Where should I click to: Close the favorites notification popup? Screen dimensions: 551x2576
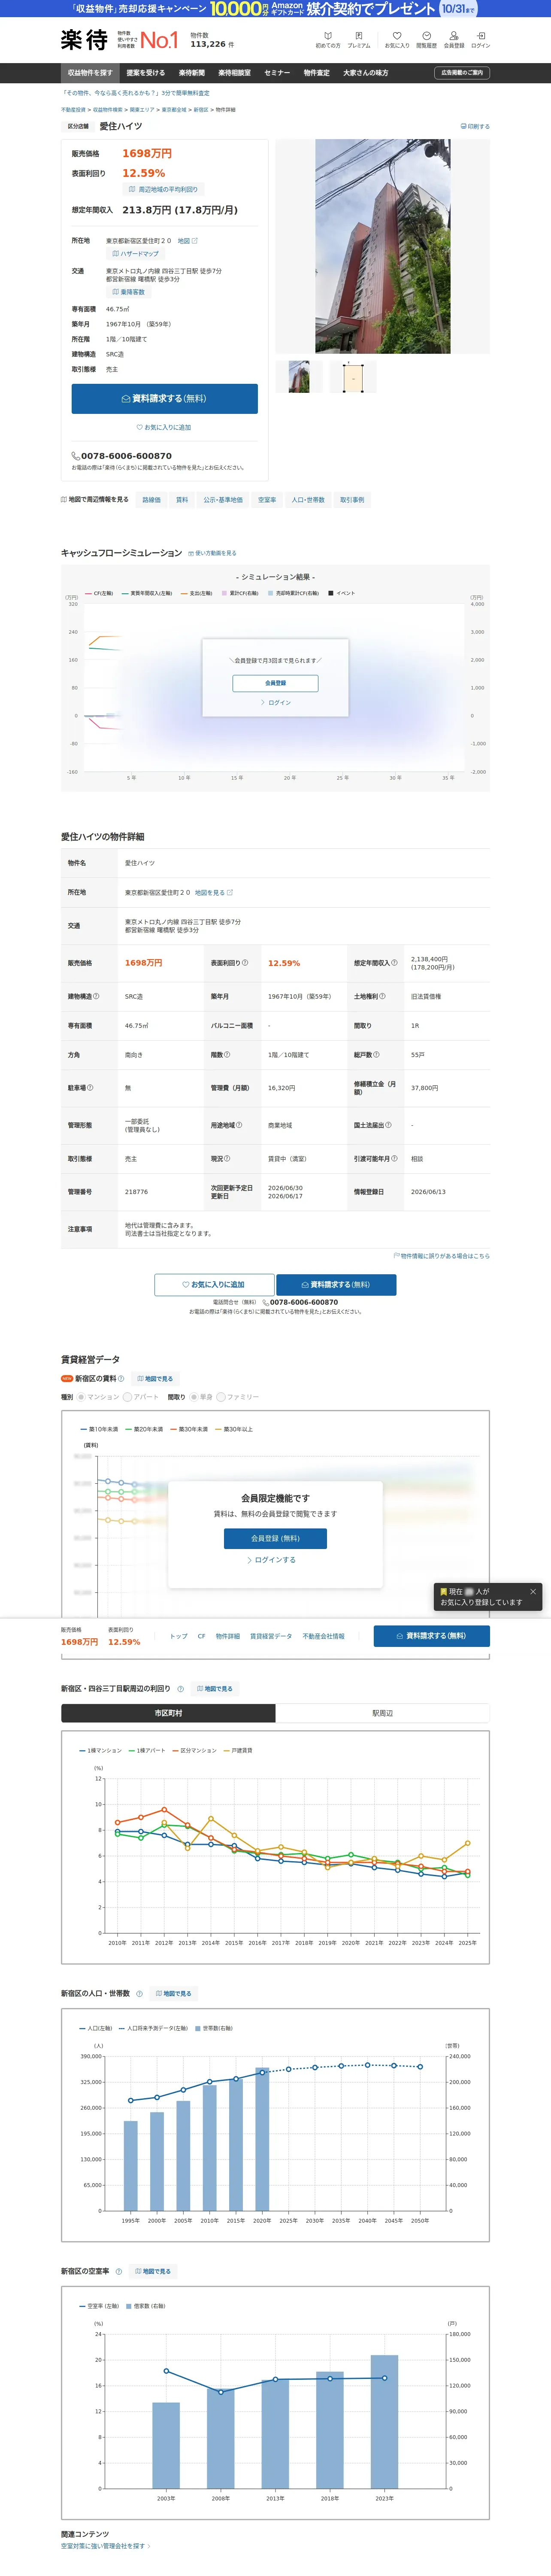533,1591
